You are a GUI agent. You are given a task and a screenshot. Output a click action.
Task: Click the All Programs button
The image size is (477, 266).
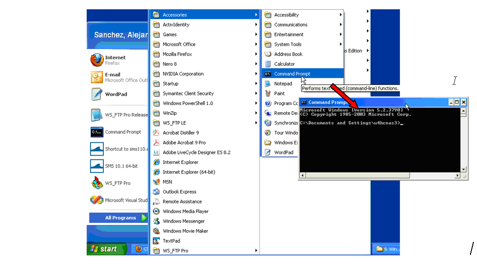click(118, 218)
